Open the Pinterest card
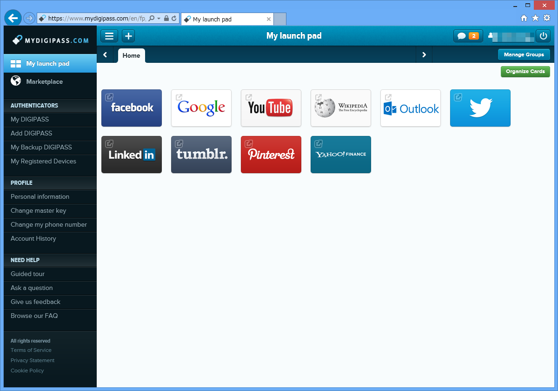This screenshot has height=391, width=558. point(271,155)
